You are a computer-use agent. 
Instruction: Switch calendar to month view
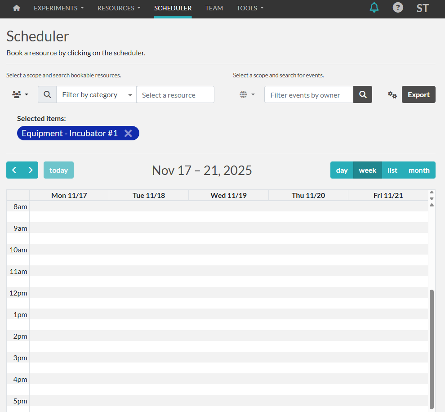(x=419, y=170)
